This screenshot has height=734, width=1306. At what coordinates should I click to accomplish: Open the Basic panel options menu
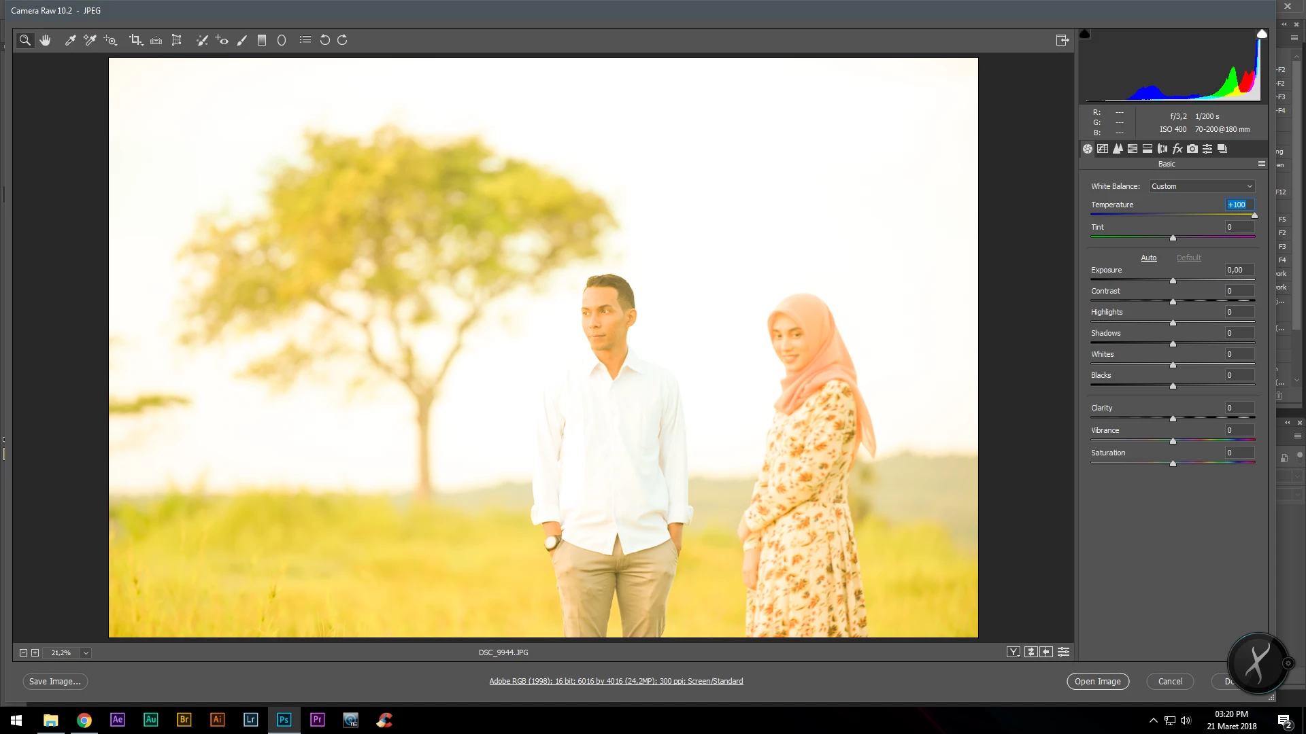coord(1262,164)
